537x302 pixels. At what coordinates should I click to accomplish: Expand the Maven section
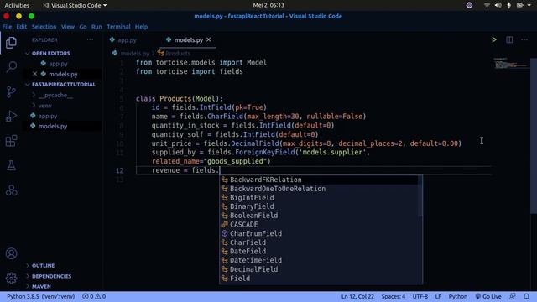click(41, 286)
